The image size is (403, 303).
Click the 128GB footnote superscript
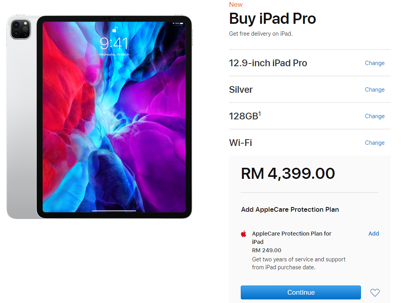coord(259,113)
